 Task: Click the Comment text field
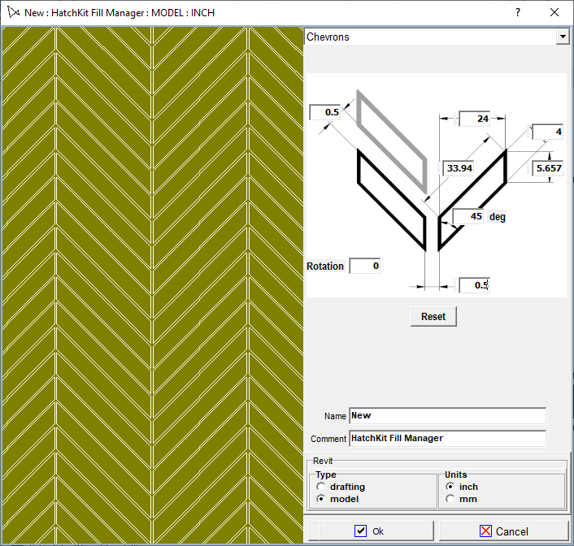447,439
